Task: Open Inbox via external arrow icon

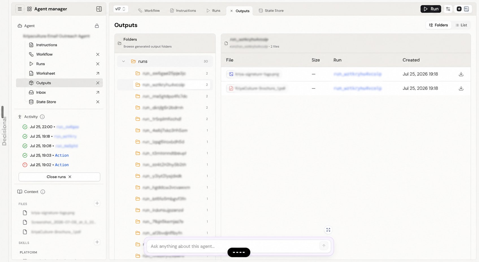Action: coord(98,92)
